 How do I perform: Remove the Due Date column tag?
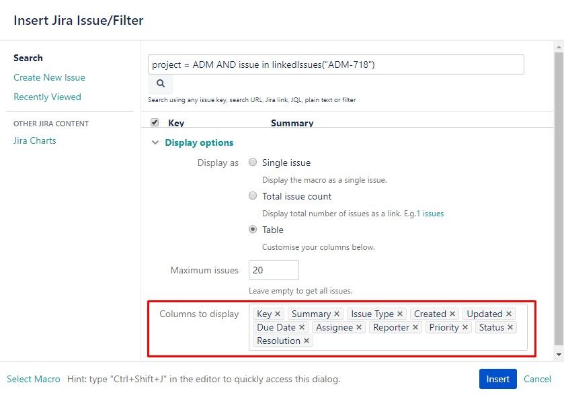[302, 327]
